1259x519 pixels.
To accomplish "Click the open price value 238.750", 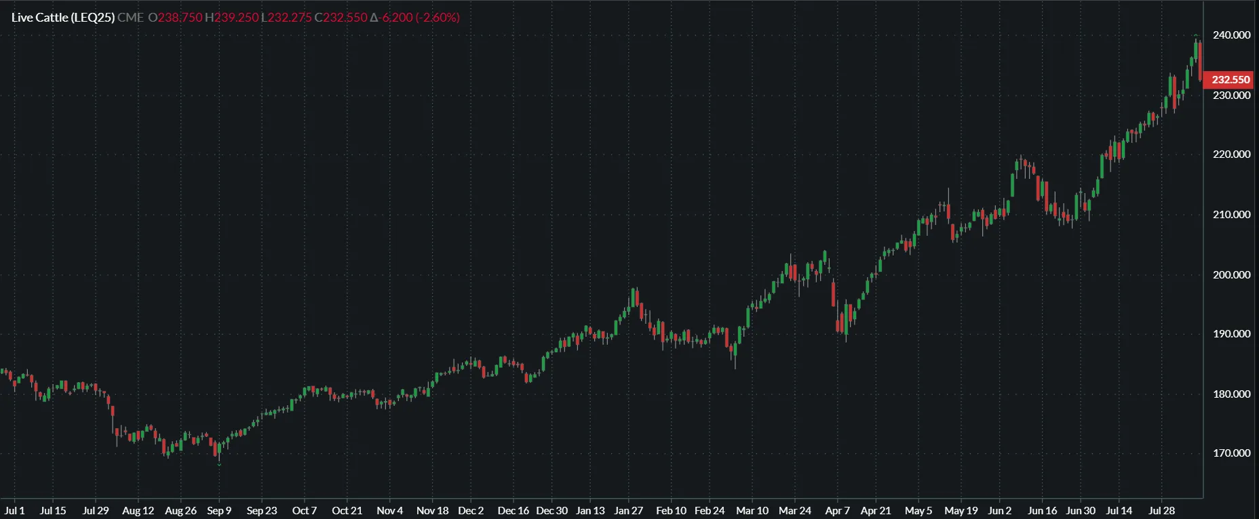I will point(180,18).
